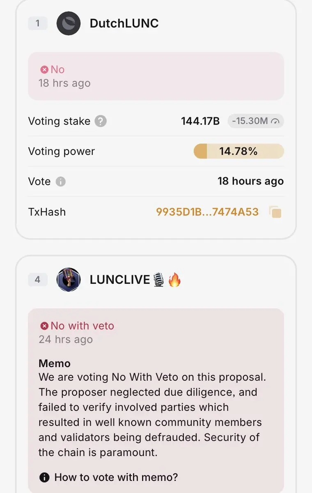Screen dimensions: 312x493
Task: Open the DutchLUNC validator name
Action: 124,23
